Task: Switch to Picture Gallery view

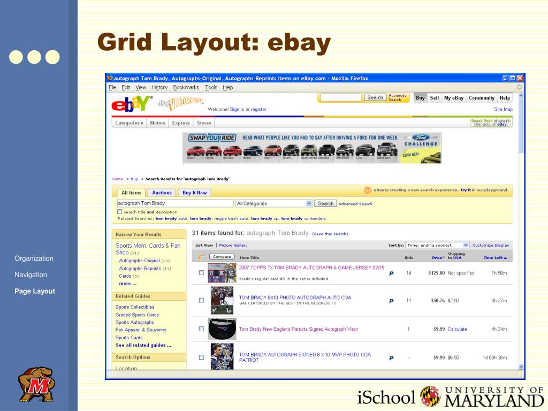Action: (x=233, y=245)
